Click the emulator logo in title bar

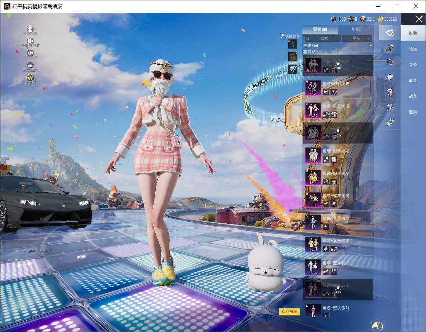(7, 6)
